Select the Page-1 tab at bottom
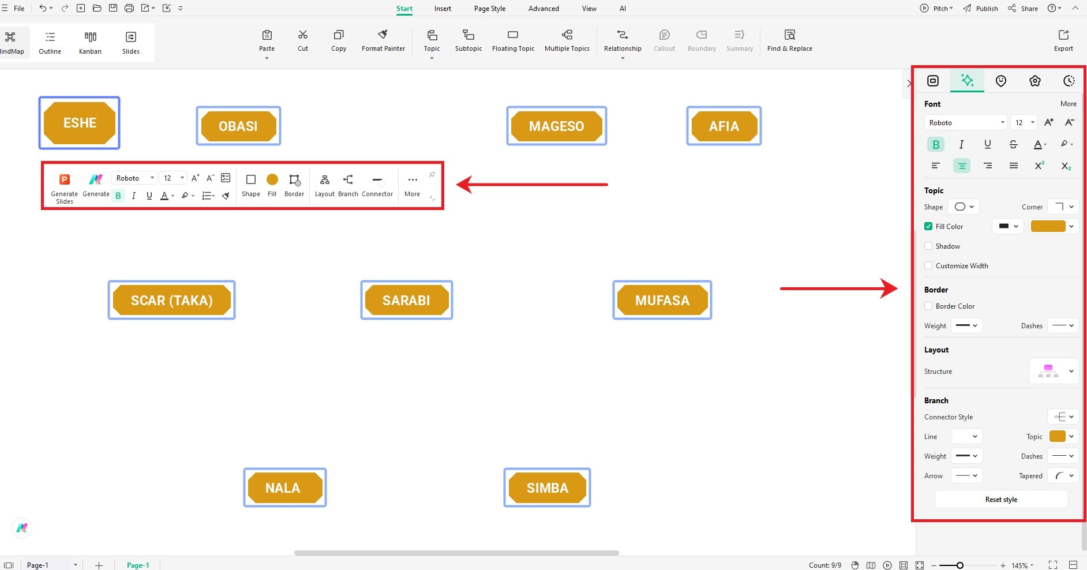 click(x=138, y=565)
